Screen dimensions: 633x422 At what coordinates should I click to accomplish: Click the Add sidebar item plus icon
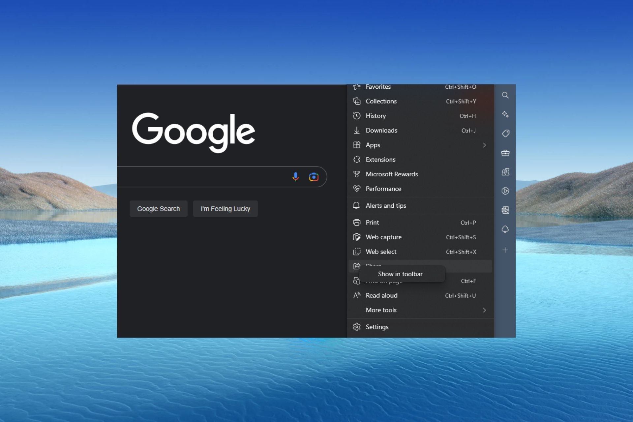pos(505,250)
